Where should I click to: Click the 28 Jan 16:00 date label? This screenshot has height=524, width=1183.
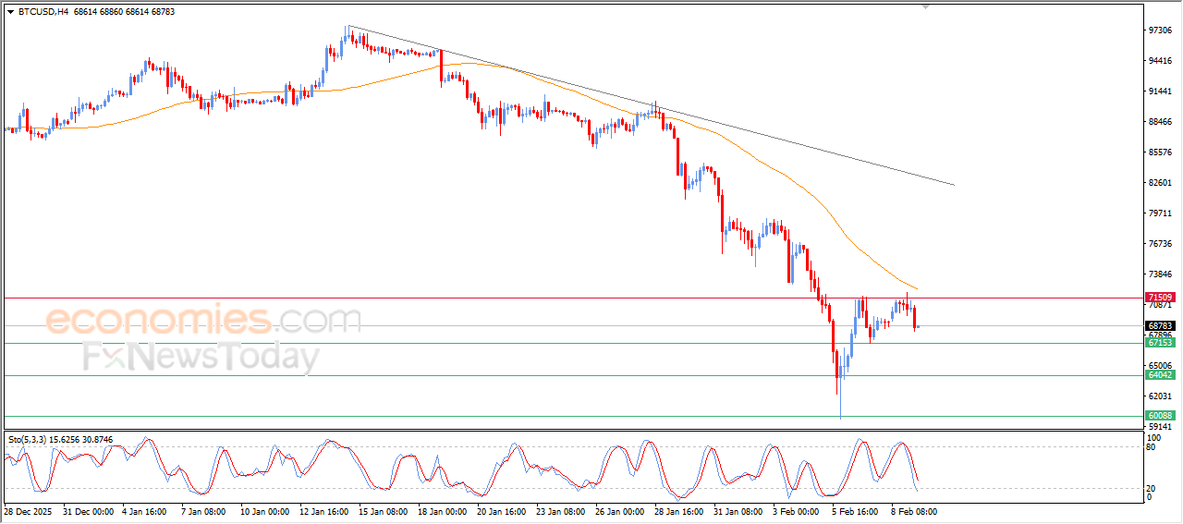point(679,510)
